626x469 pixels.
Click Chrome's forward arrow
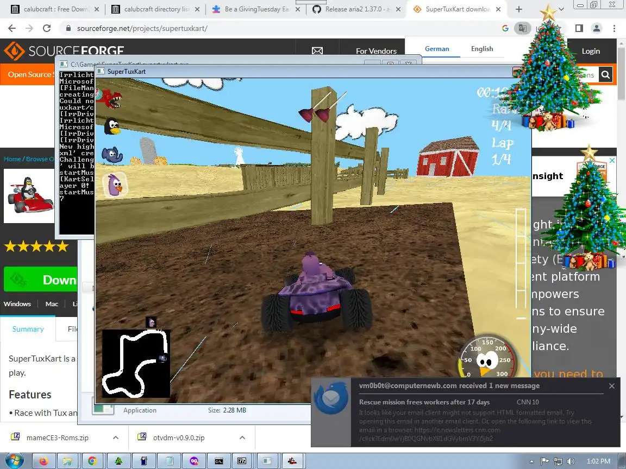point(29,28)
